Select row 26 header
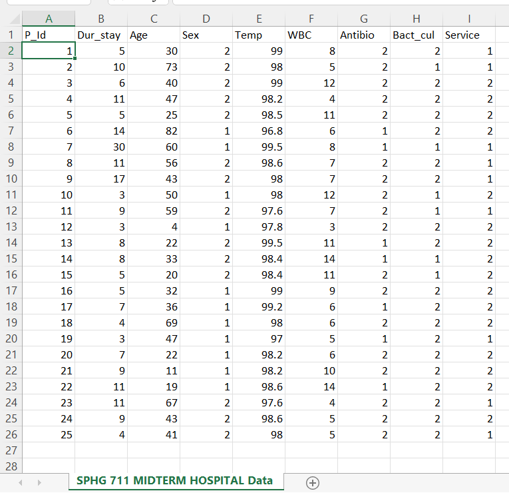The image size is (509, 493). (x=11, y=434)
